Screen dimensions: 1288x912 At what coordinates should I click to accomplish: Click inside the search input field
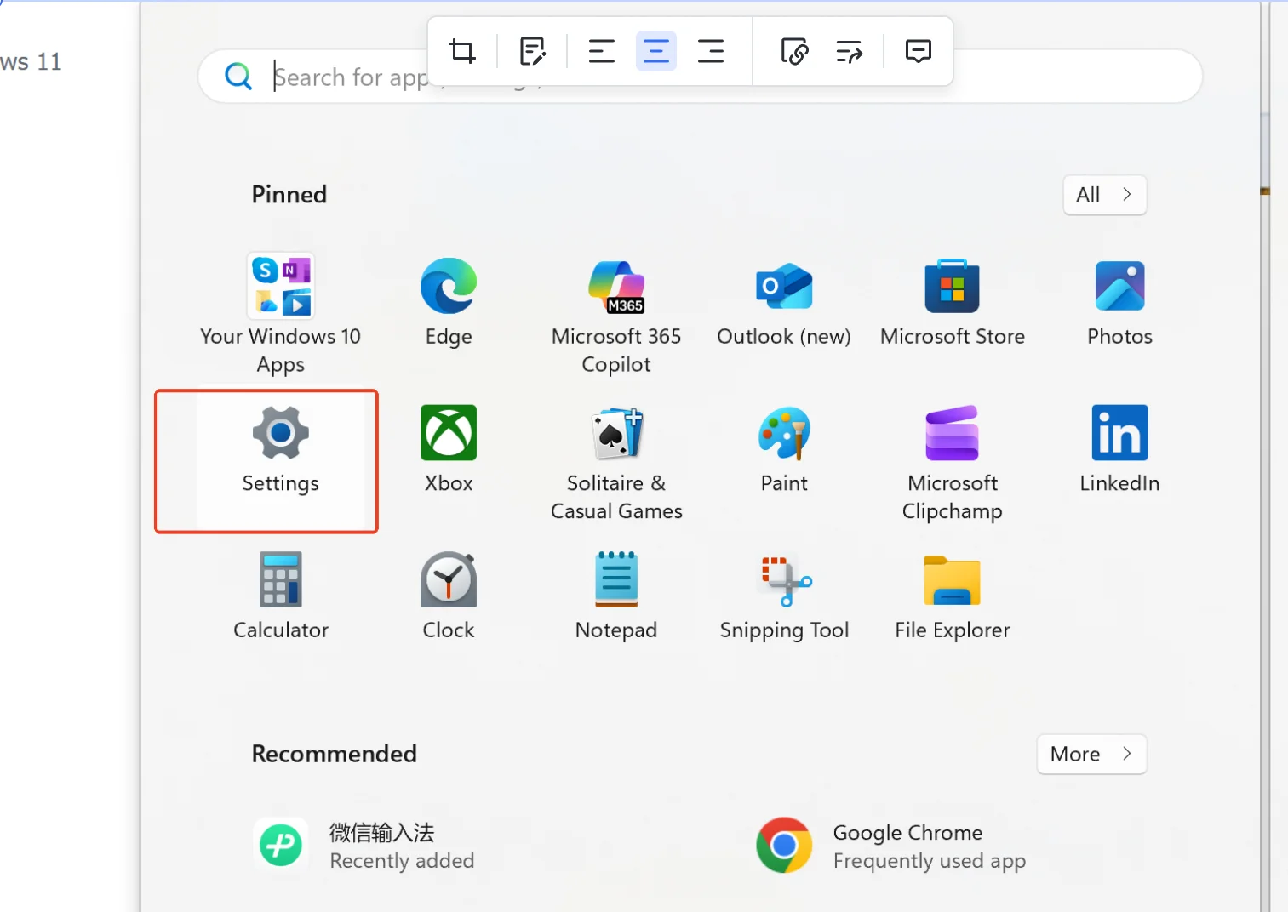511,77
